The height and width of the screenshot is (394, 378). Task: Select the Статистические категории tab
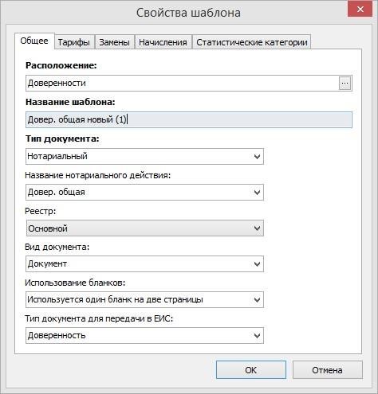coord(252,42)
